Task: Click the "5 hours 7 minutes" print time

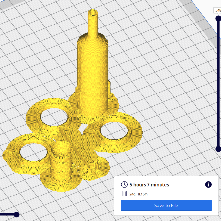Action: pos(149,185)
